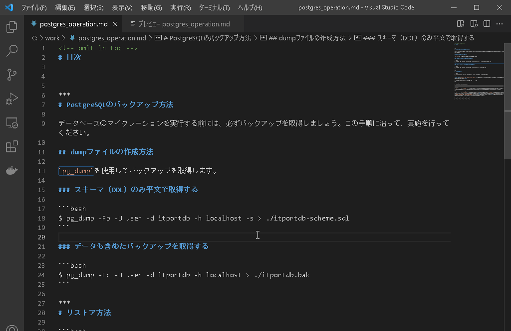Image resolution: width=511 pixels, height=331 pixels.
Task: Click heading ### データも含めたバックアップを取得する
Action: 133,246
